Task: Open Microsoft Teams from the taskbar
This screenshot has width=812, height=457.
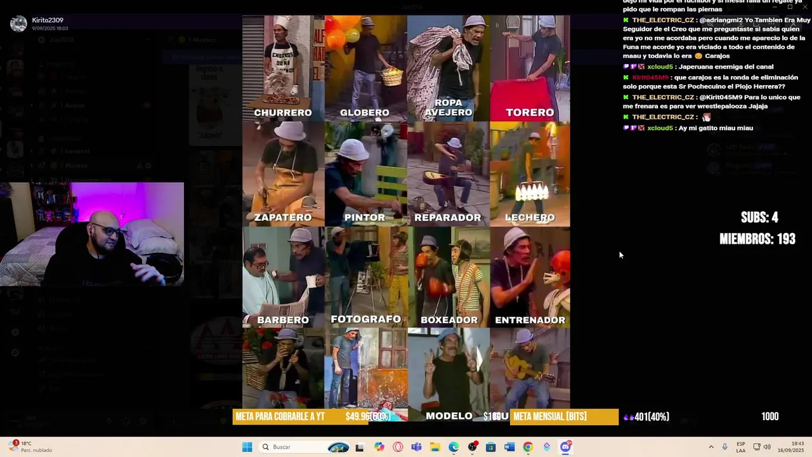Action: (x=416, y=447)
